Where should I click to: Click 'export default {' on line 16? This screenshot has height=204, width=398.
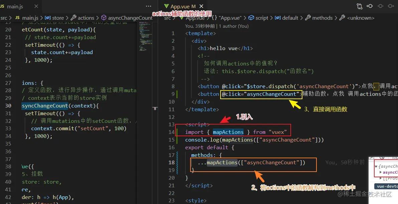pos(210,148)
